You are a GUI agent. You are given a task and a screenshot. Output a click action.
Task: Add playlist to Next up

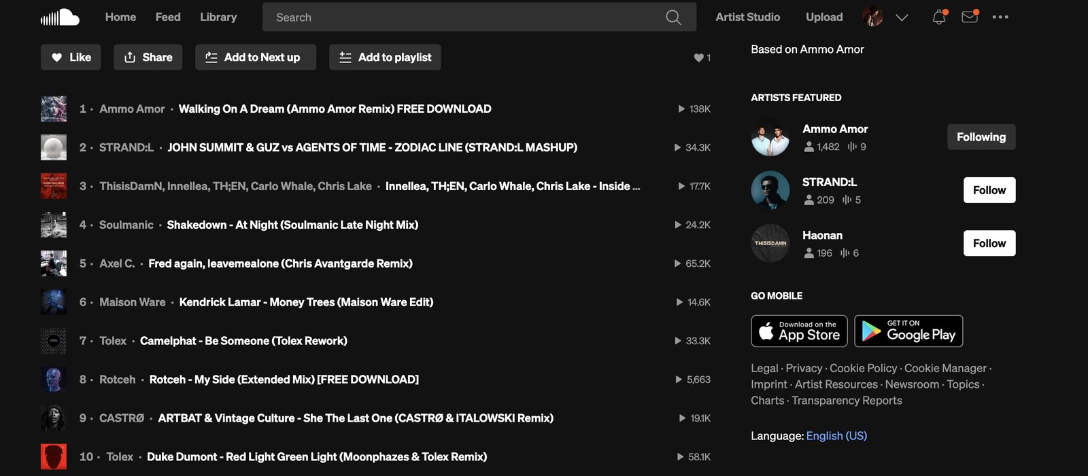pyautogui.click(x=256, y=57)
